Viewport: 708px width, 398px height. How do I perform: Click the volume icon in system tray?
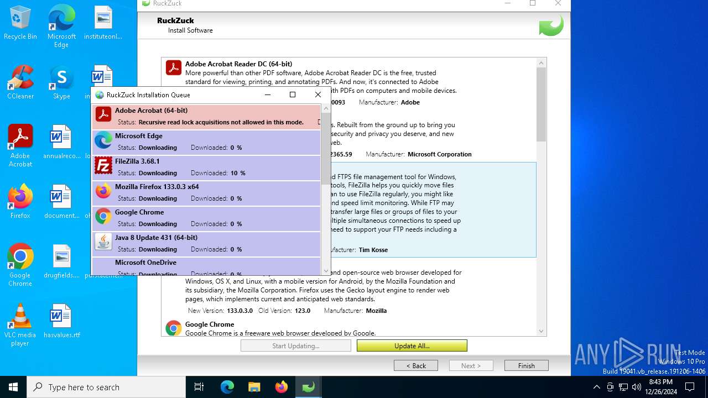(637, 387)
